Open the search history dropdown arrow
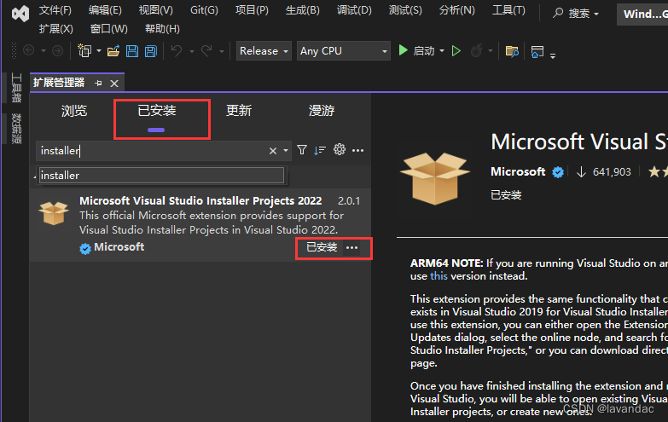This screenshot has height=422, width=668. tap(286, 151)
